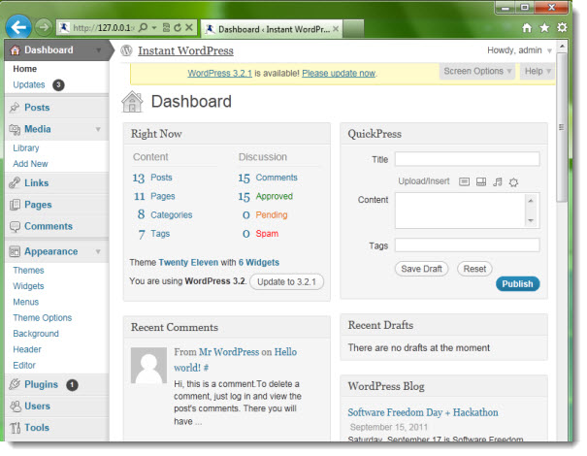Screen dimensions: 587x456
Task: Select the Dashboard ‹ Instant WordPress tab
Action: (273, 29)
